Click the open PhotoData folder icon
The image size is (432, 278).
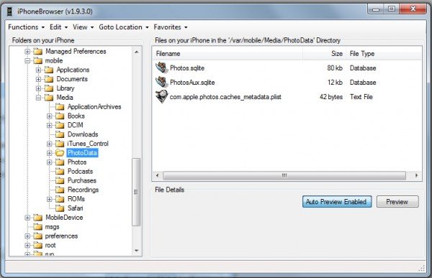pos(60,153)
